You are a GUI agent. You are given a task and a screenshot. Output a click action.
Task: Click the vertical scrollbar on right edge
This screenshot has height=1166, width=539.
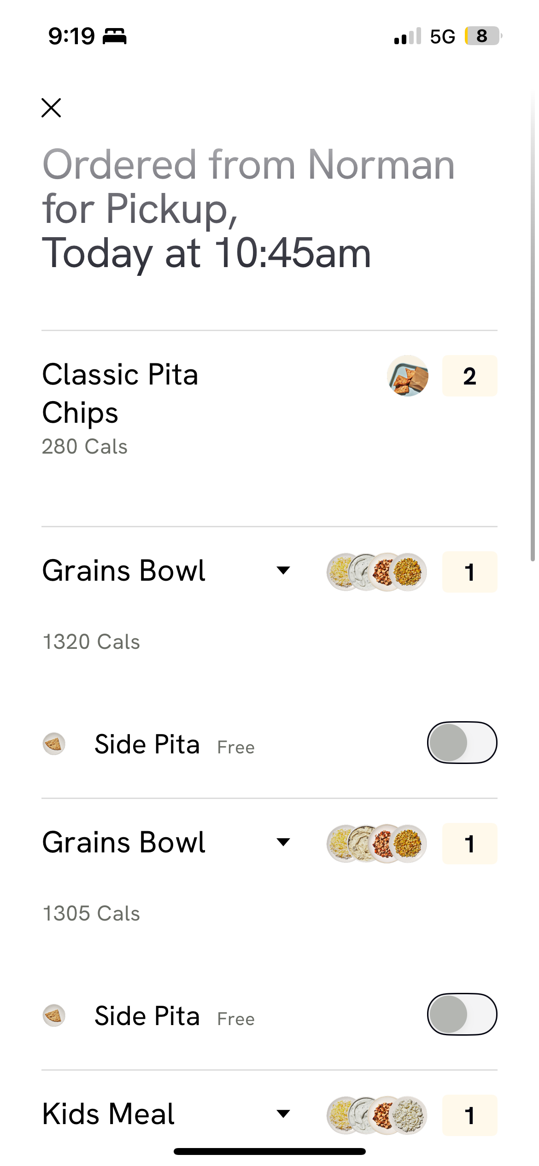click(533, 322)
